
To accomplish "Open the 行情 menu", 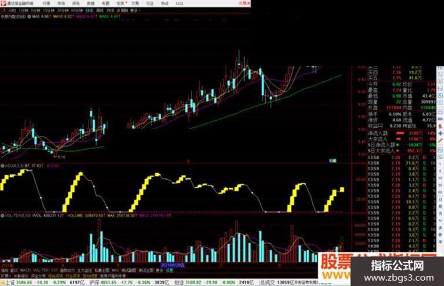I will pos(46,3).
